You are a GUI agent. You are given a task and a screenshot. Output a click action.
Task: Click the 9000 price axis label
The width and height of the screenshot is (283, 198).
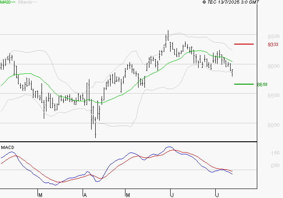274,66
